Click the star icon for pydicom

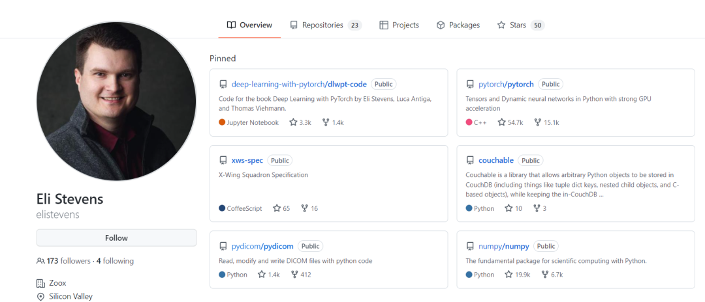[x=262, y=275]
